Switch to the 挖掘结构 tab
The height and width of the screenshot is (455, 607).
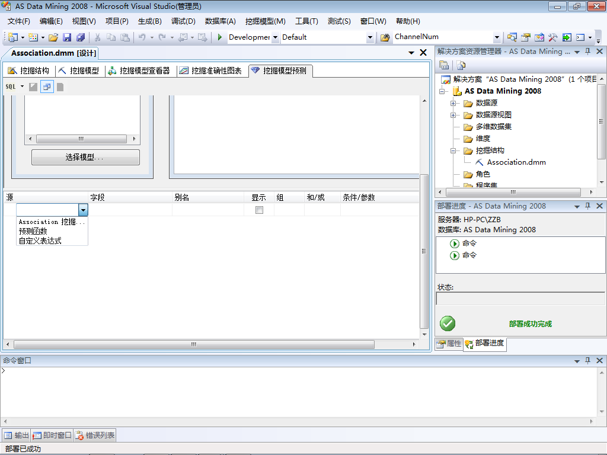click(28, 71)
